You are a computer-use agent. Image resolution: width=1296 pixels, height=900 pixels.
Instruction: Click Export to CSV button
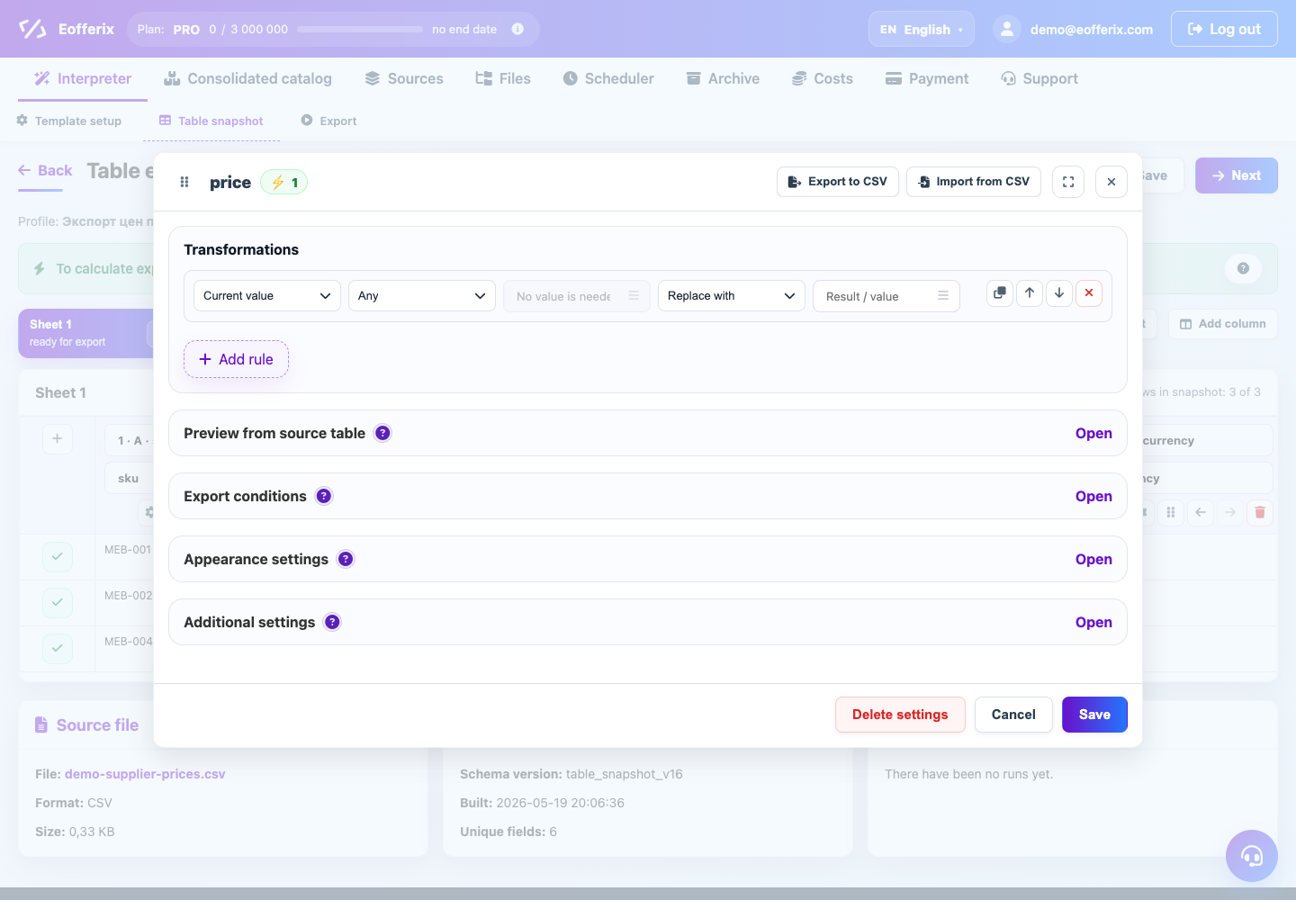pos(838,182)
